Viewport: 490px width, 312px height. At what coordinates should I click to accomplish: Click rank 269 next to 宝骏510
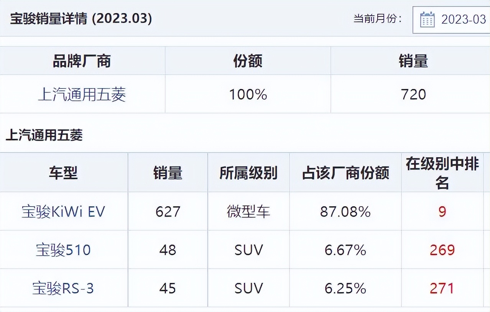pyautogui.click(x=442, y=250)
